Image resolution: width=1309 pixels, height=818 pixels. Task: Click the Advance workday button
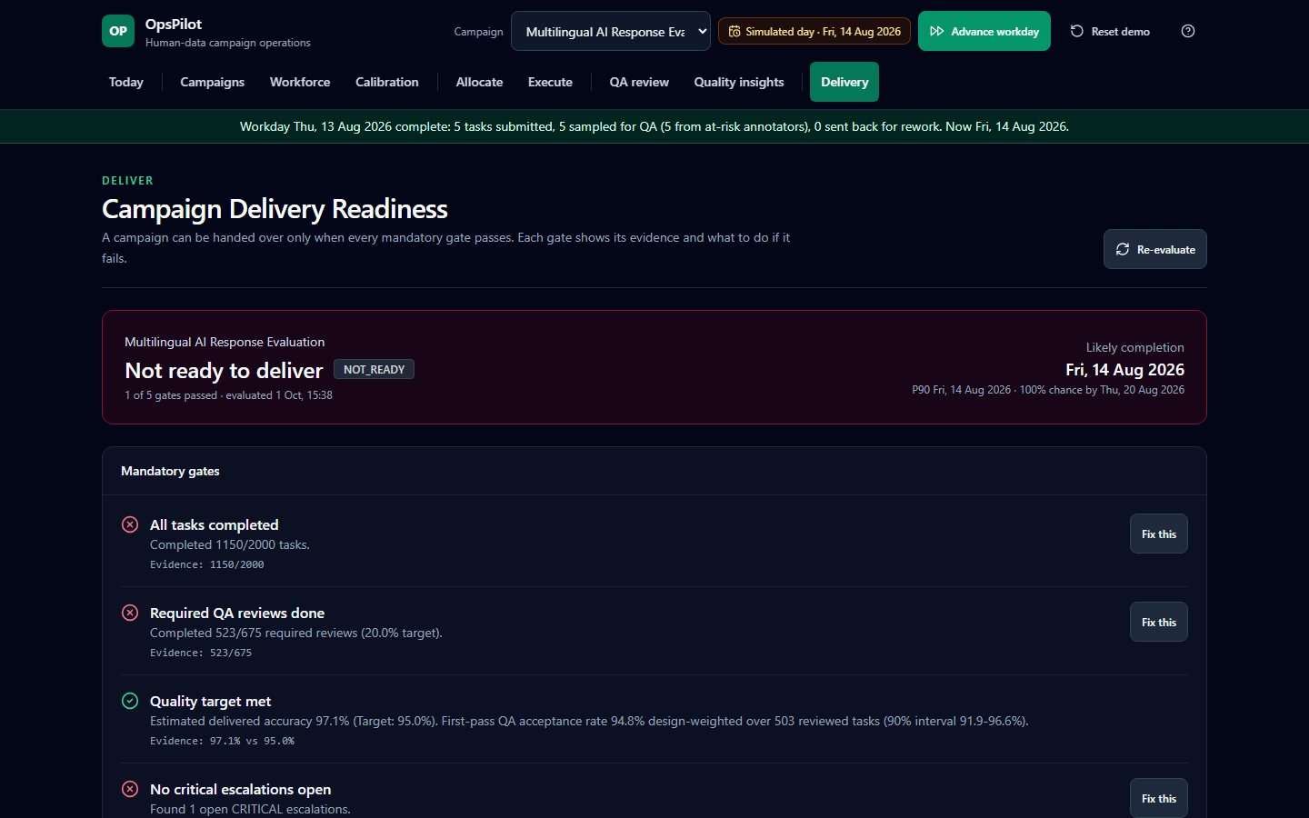point(984,31)
